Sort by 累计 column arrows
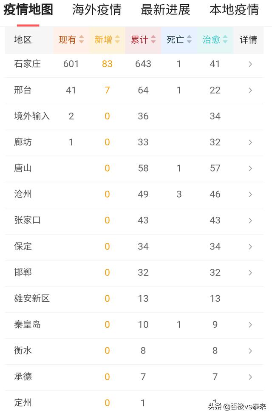 coord(153,40)
